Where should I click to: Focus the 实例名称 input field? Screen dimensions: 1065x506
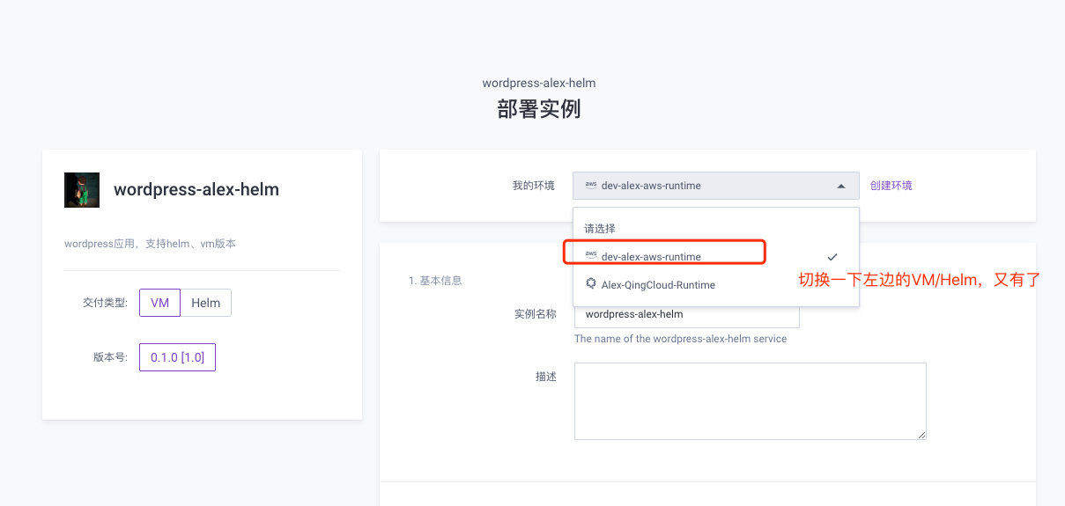click(x=687, y=314)
